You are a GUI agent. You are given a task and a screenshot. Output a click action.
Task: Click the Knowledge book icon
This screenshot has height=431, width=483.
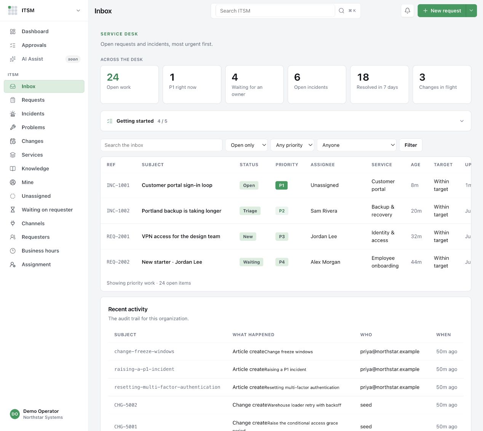(13, 169)
